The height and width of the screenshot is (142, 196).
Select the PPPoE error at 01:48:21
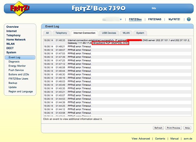[117, 46]
